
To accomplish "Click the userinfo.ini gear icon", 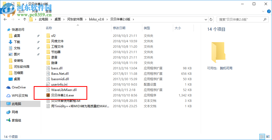I will coord(48,85).
